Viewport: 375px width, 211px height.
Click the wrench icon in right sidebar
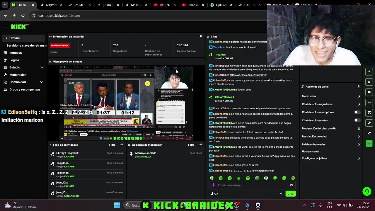pos(369,123)
